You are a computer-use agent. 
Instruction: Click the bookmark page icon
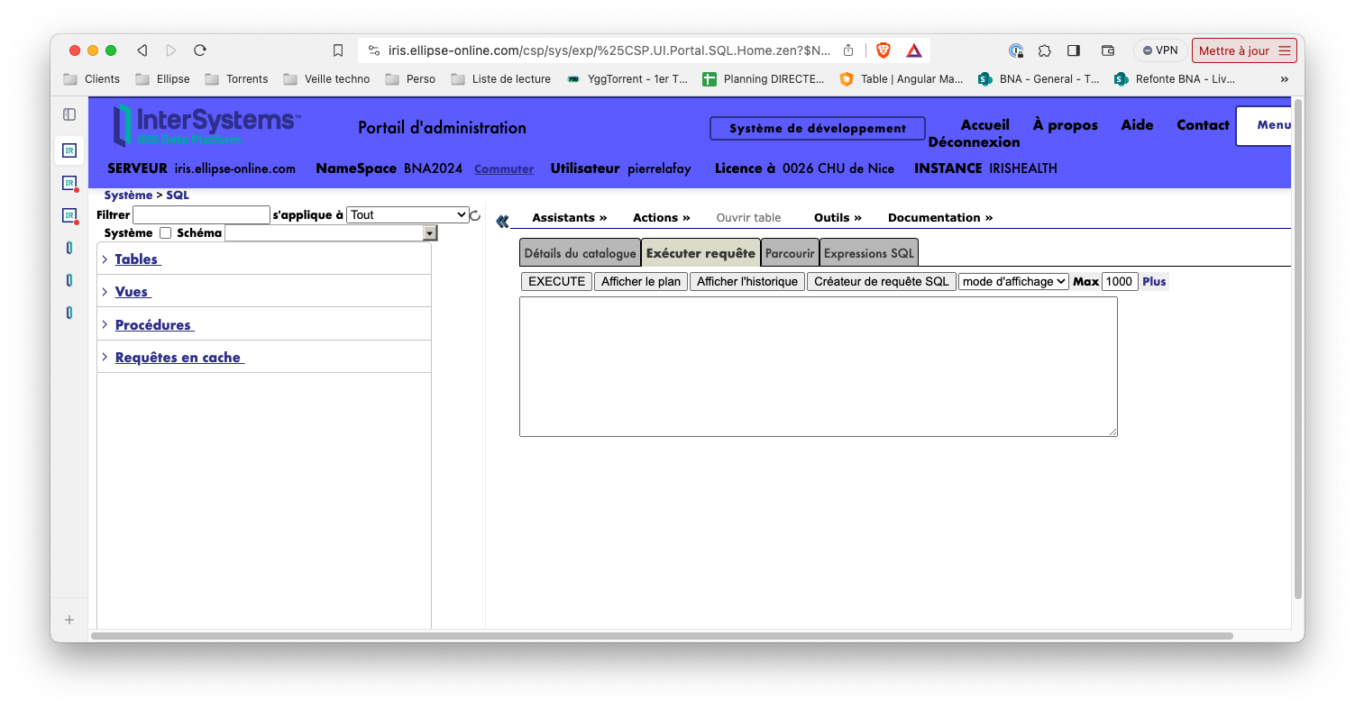[338, 50]
